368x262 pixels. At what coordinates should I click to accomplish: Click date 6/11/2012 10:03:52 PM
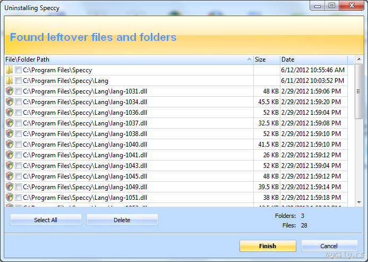[313, 81]
